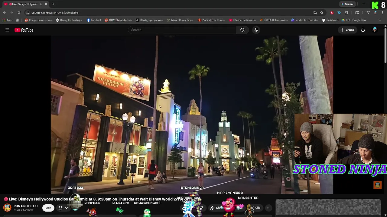This screenshot has width=387, height=217.
Task: Start voice search with the microphone icon
Action: 256,30
